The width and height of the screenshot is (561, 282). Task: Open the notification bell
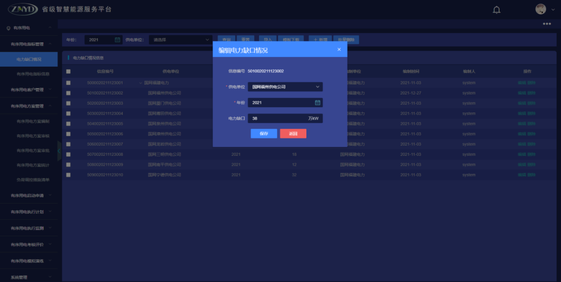coord(497,10)
